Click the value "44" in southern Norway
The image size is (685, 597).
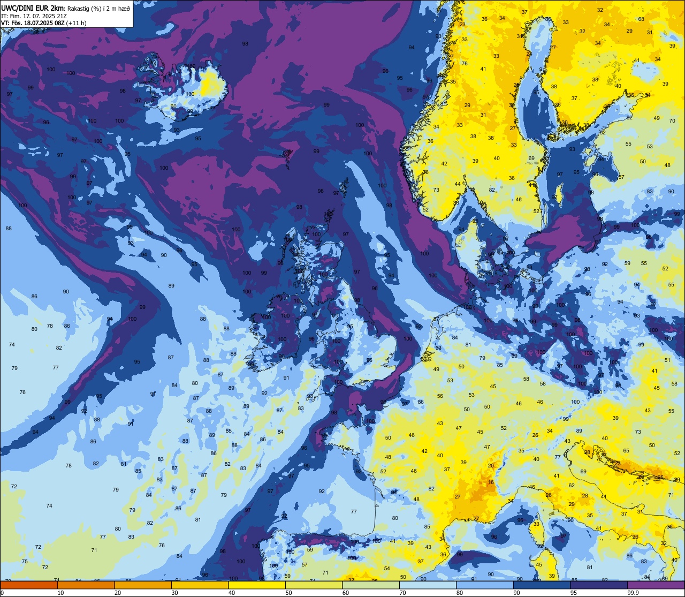pyautogui.click(x=458, y=184)
